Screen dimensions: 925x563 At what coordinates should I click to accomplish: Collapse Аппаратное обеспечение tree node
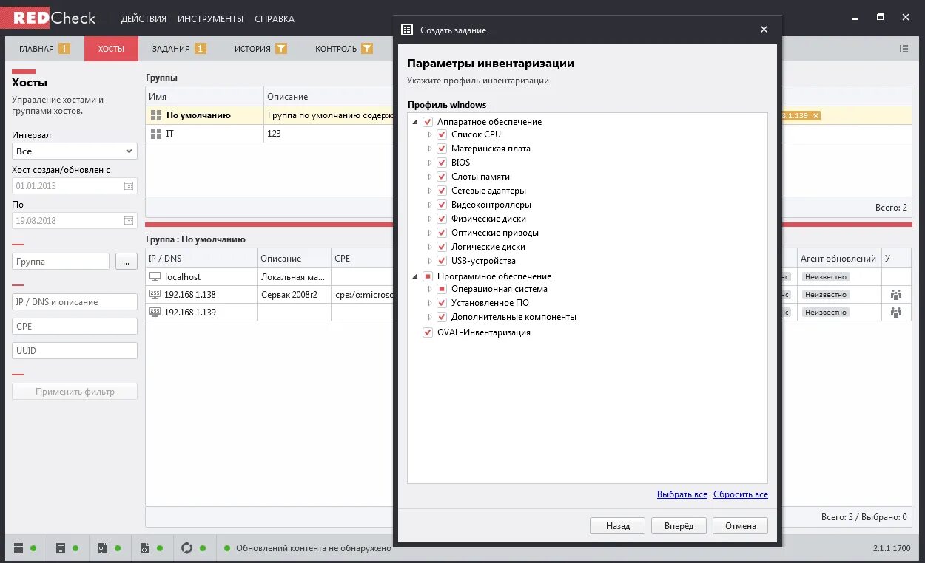tap(415, 122)
